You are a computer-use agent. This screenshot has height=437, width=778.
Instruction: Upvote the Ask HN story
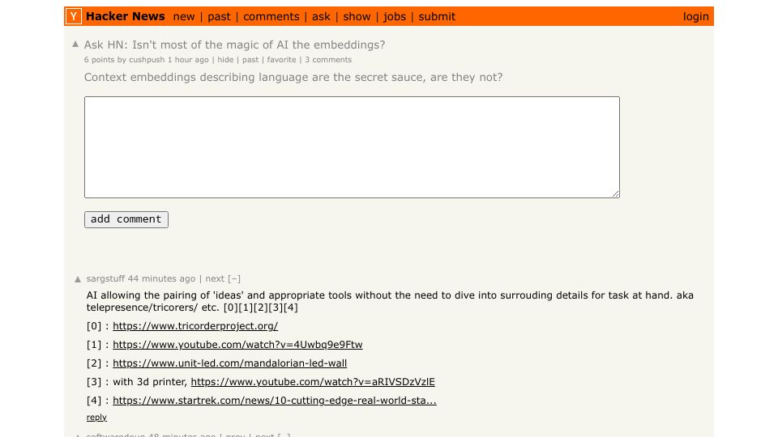tap(75, 44)
